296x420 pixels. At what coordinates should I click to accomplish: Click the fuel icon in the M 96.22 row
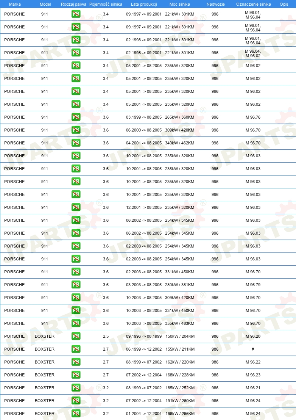tap(76, 362)
